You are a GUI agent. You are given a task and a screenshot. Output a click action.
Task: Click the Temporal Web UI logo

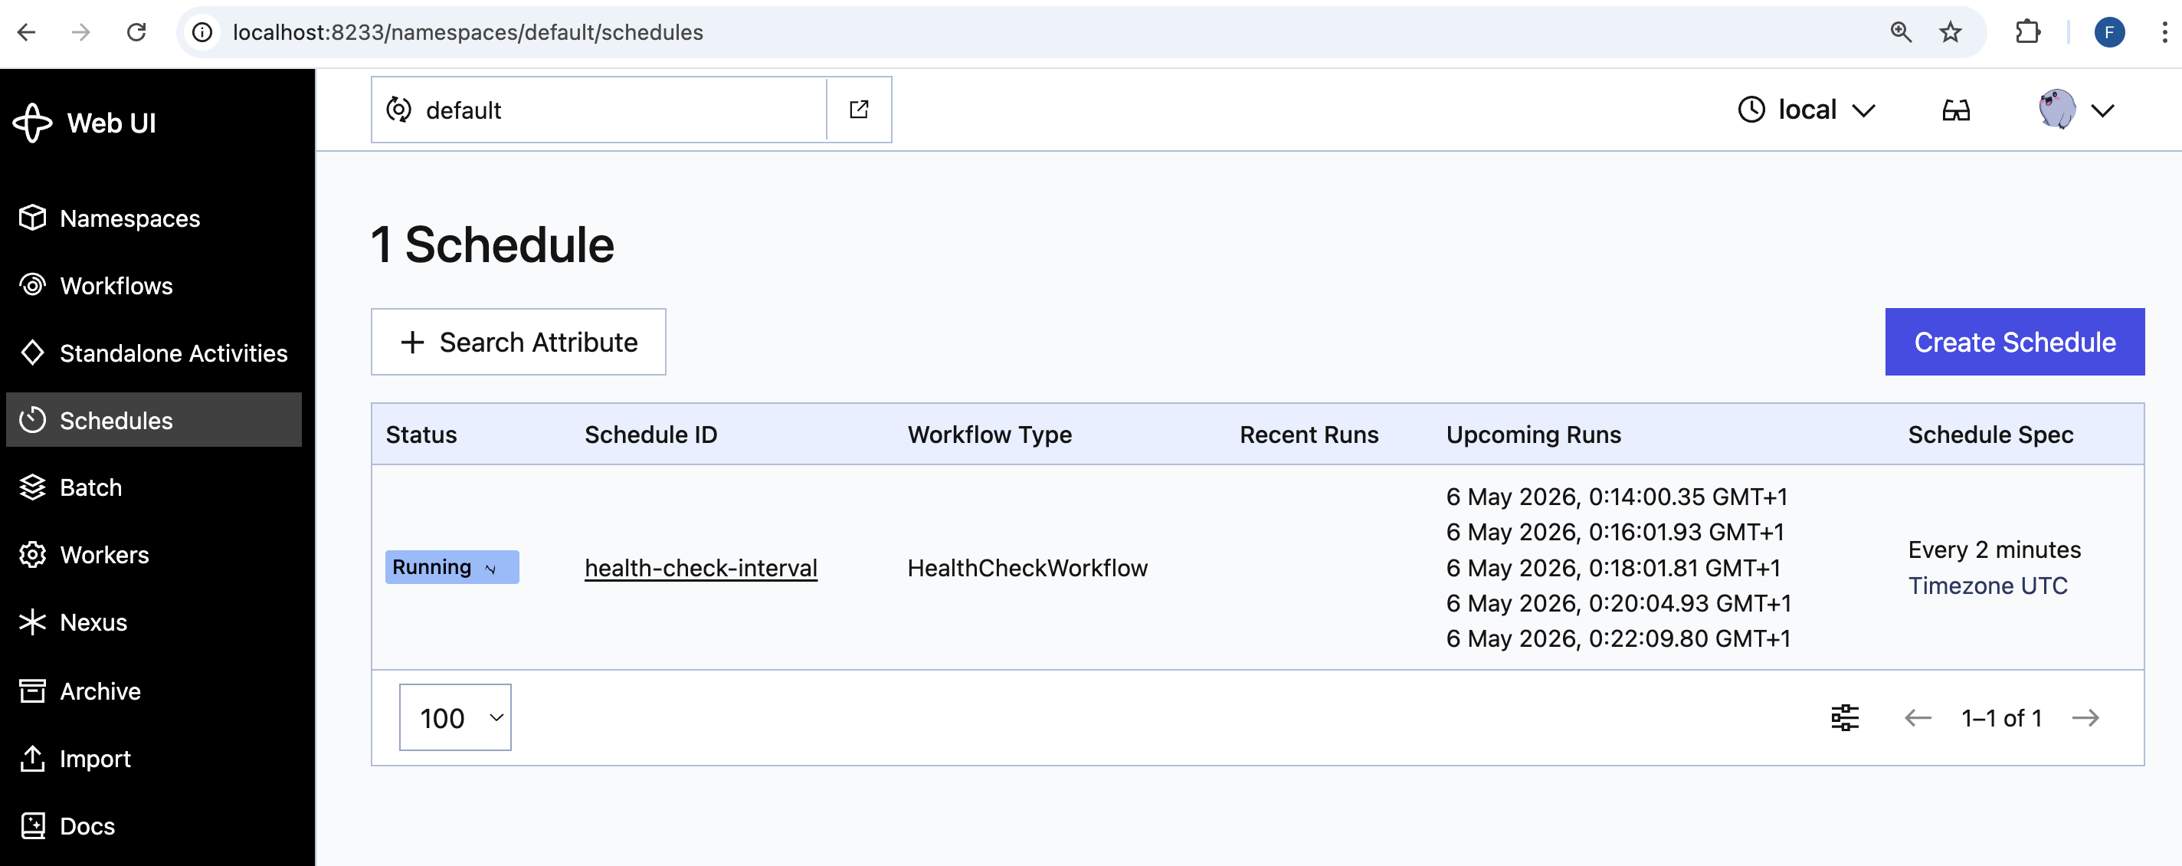[x=85, y=123]
